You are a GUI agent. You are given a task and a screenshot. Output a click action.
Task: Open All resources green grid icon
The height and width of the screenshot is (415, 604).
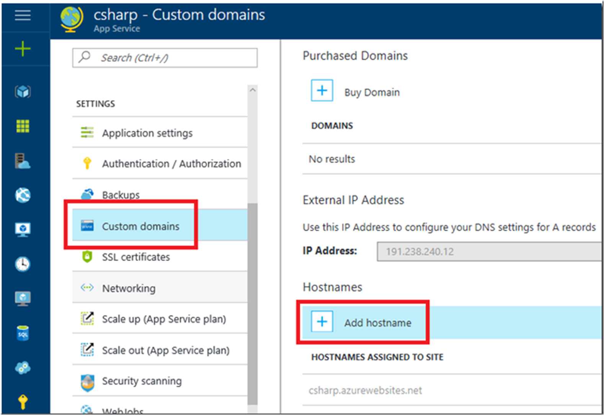[x=23, y=126]
